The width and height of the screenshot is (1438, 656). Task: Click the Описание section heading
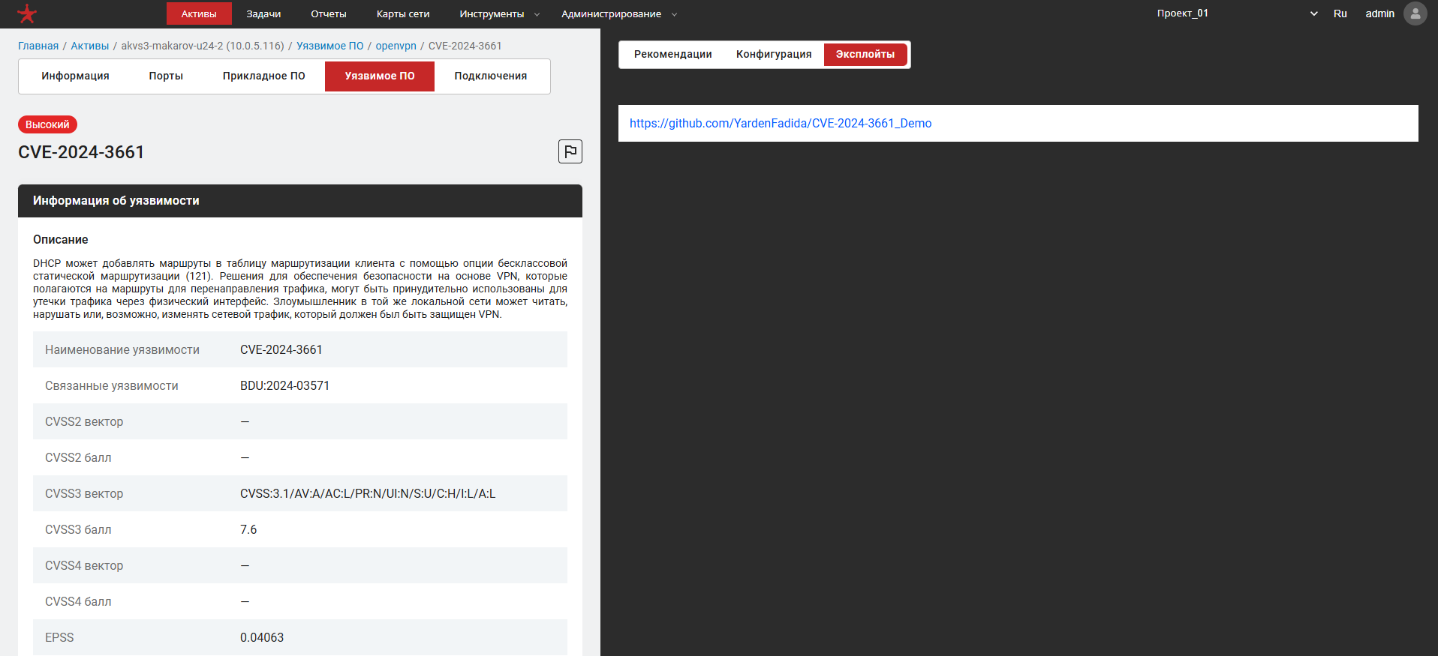[61, 239]
